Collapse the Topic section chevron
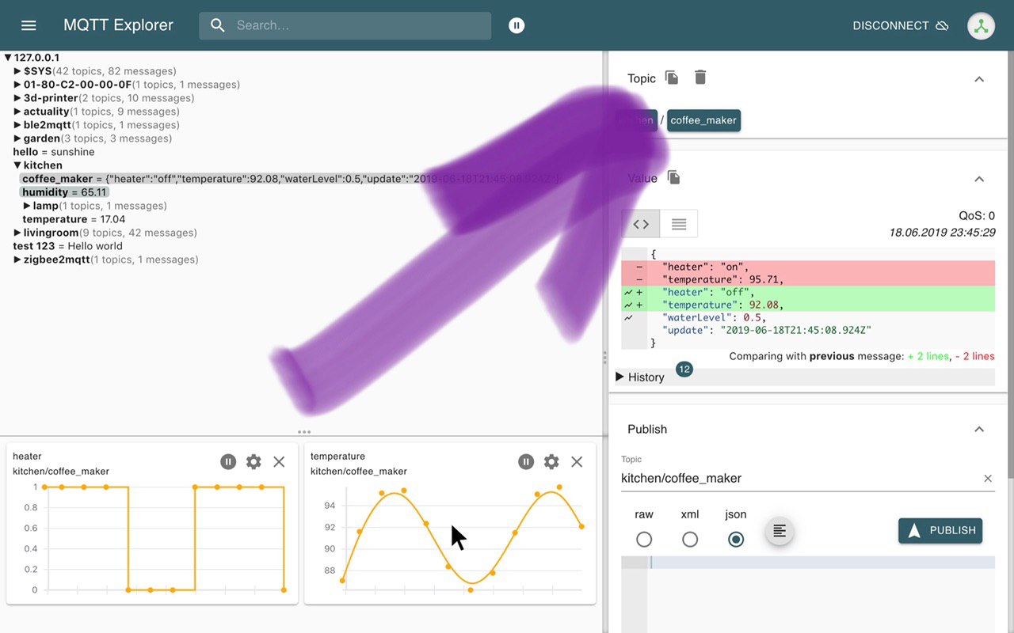 tap(979, 79)
